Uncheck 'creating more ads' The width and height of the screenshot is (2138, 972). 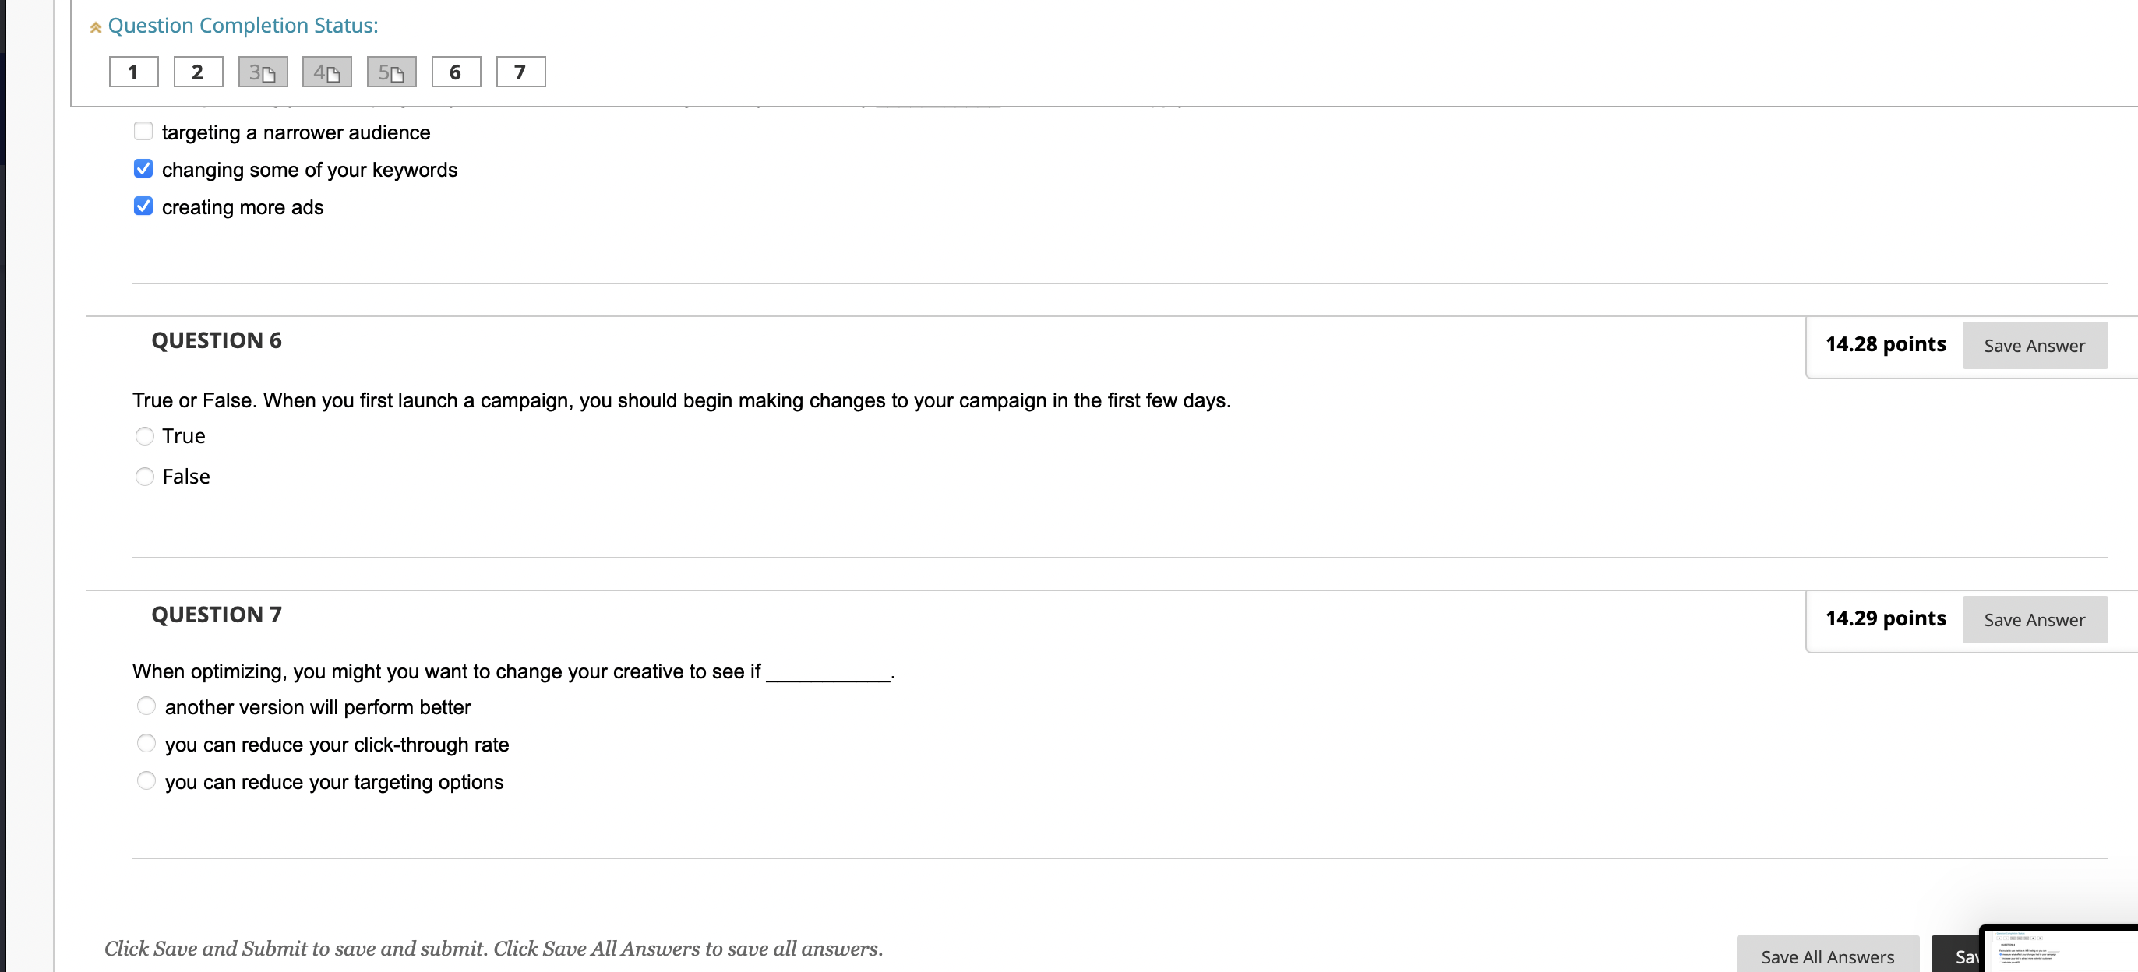pos(143,206)
